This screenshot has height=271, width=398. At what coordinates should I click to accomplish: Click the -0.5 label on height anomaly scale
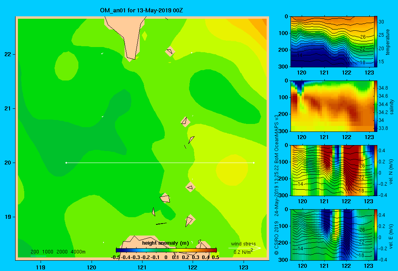115,257
